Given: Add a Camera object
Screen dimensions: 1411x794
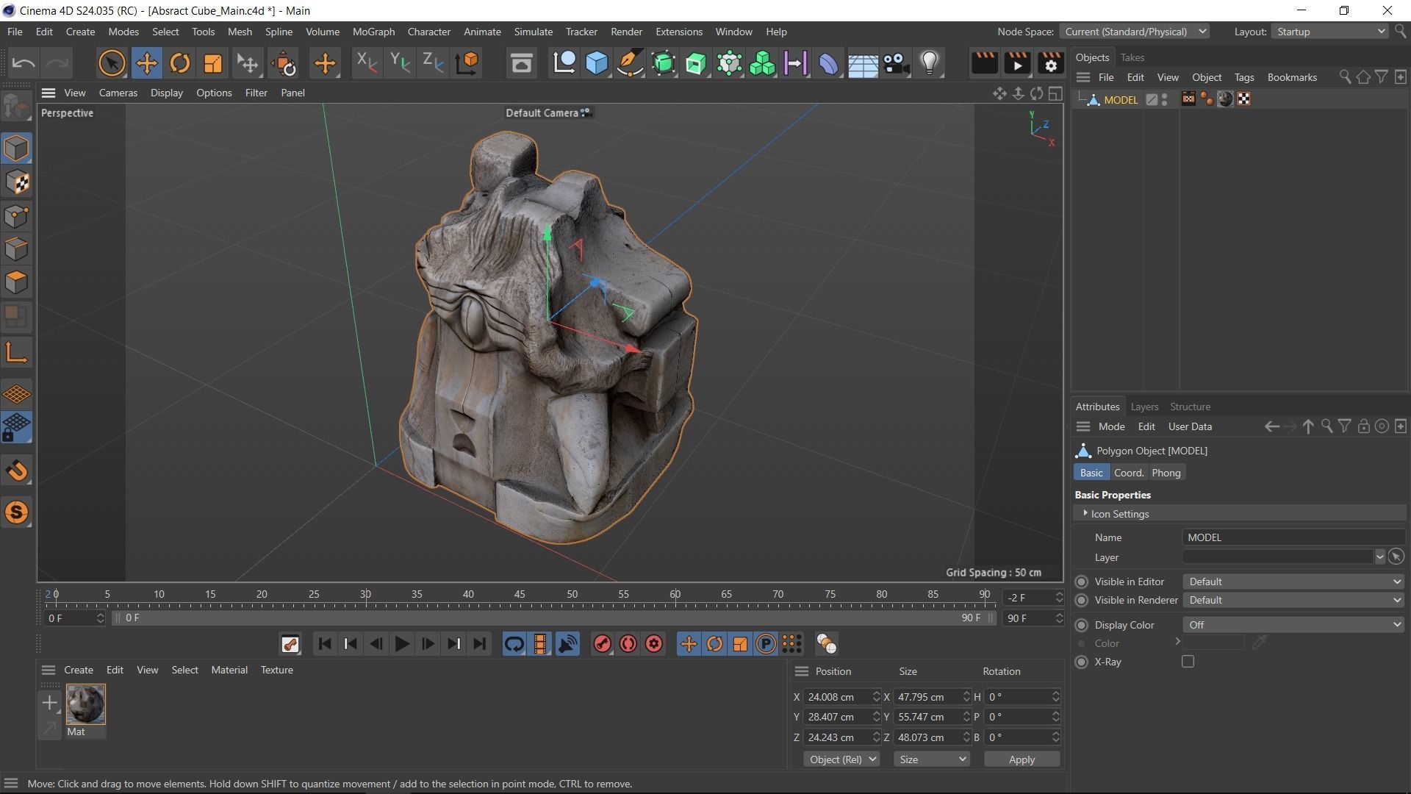Looking at the screenshot, I should (x=896, y=63).
